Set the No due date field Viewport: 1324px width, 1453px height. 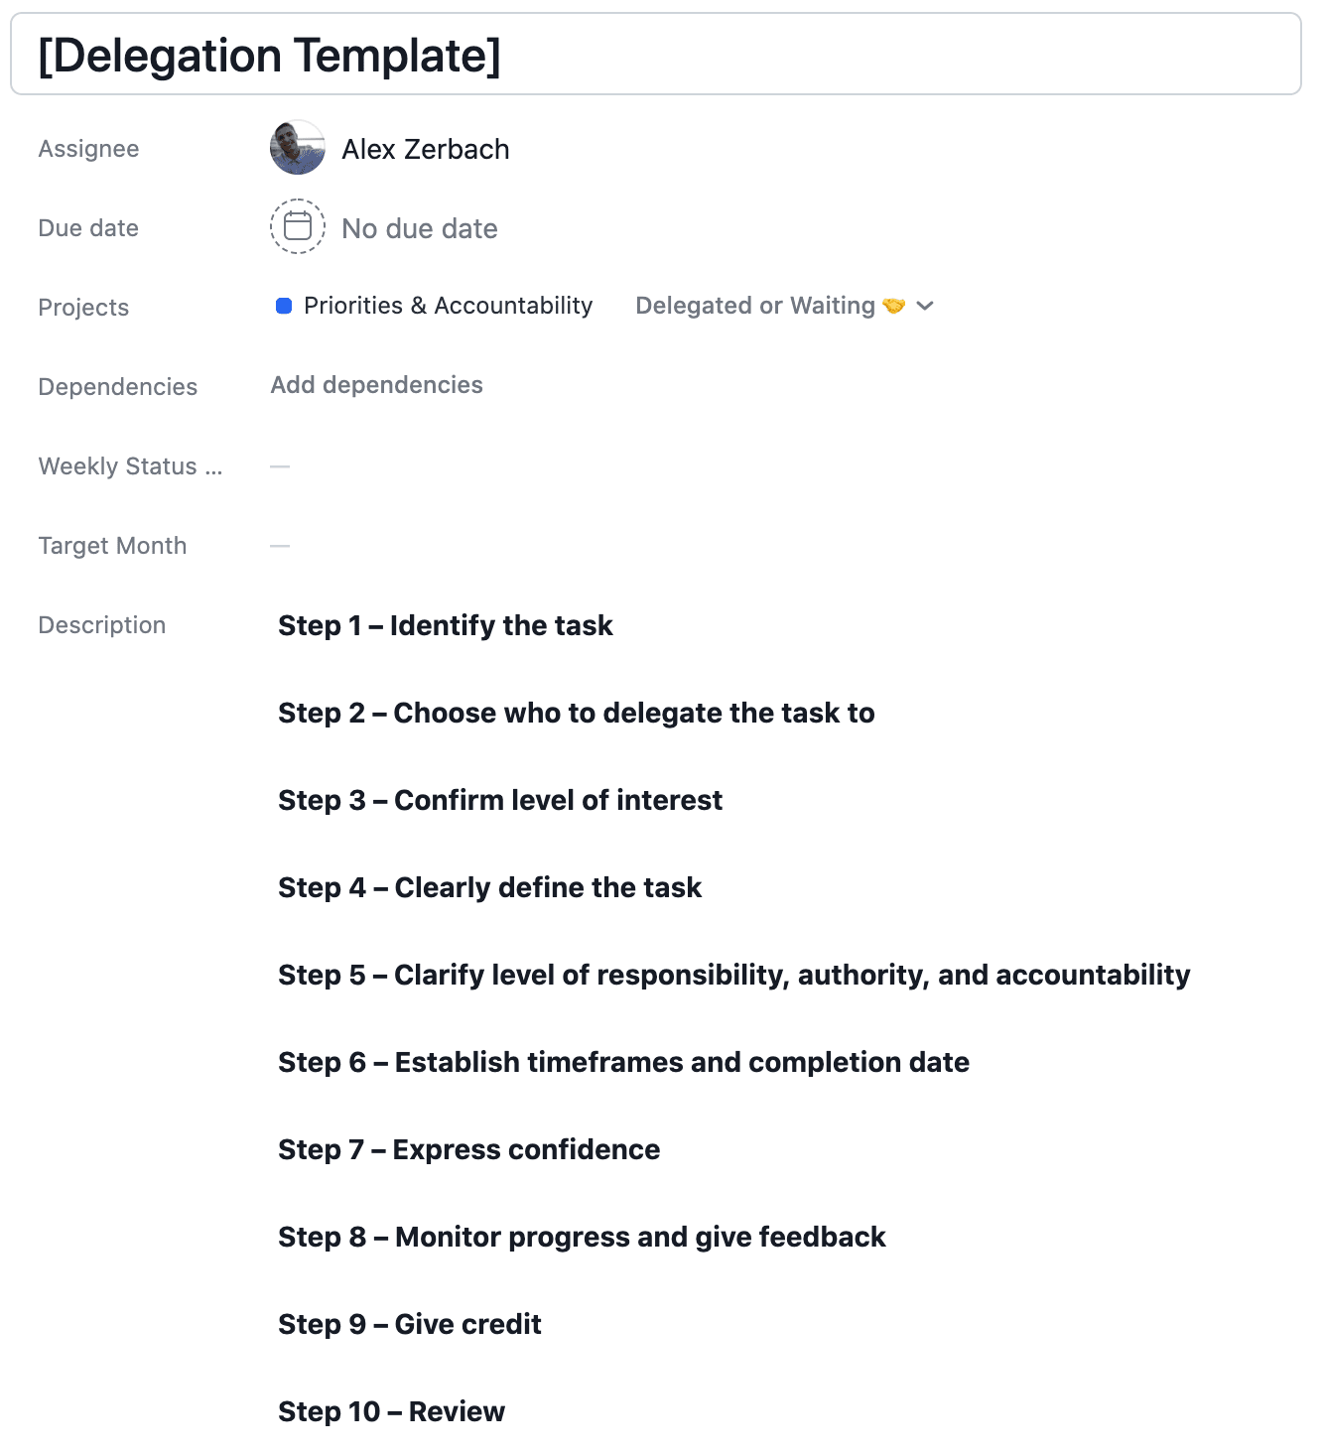[420, 228]
